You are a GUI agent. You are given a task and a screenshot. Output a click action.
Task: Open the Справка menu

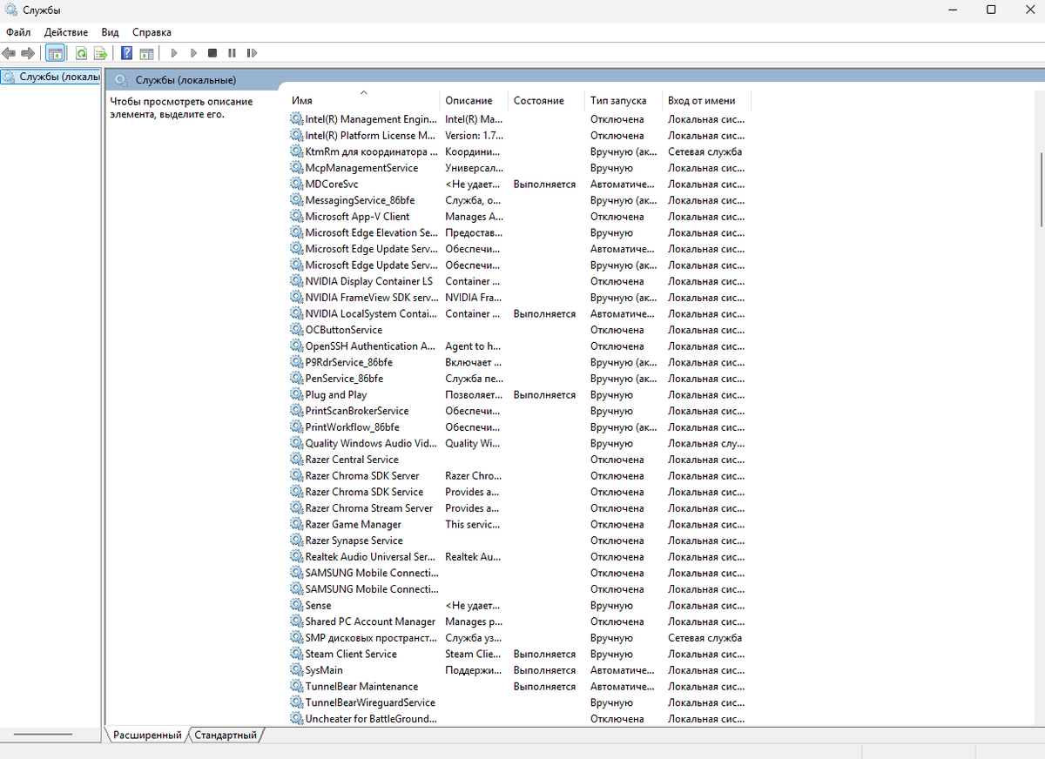152,32
